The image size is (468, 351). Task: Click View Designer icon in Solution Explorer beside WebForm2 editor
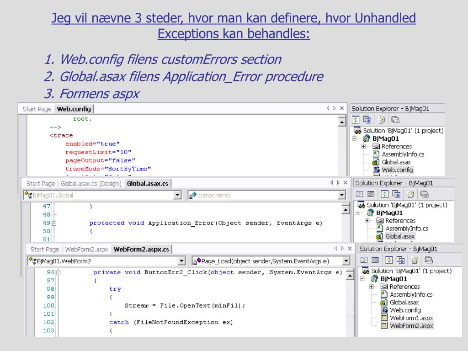pos(375,260)
